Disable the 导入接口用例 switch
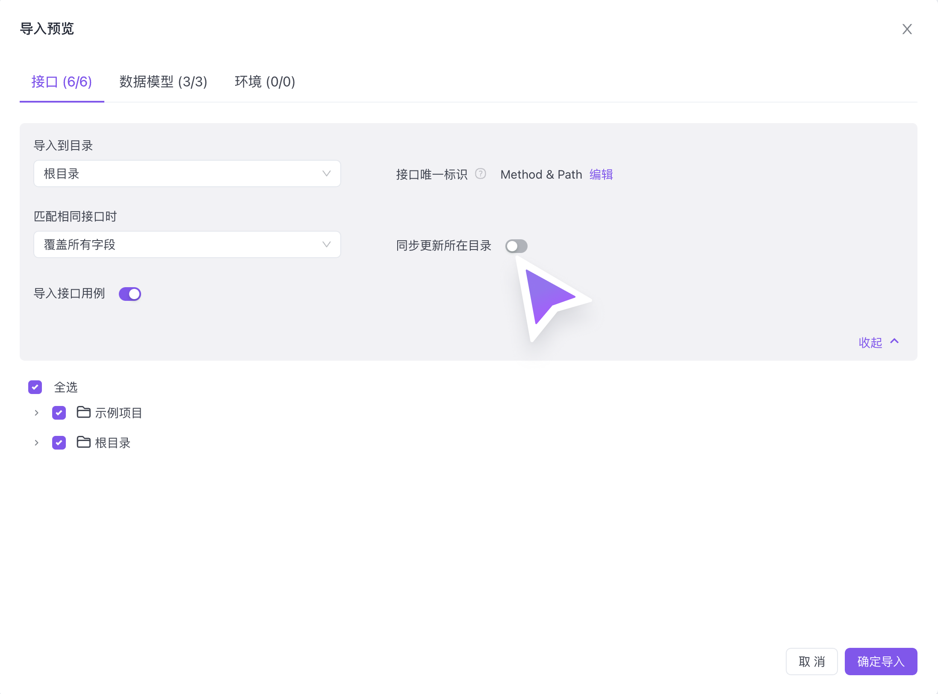 (x=130, y=294)
